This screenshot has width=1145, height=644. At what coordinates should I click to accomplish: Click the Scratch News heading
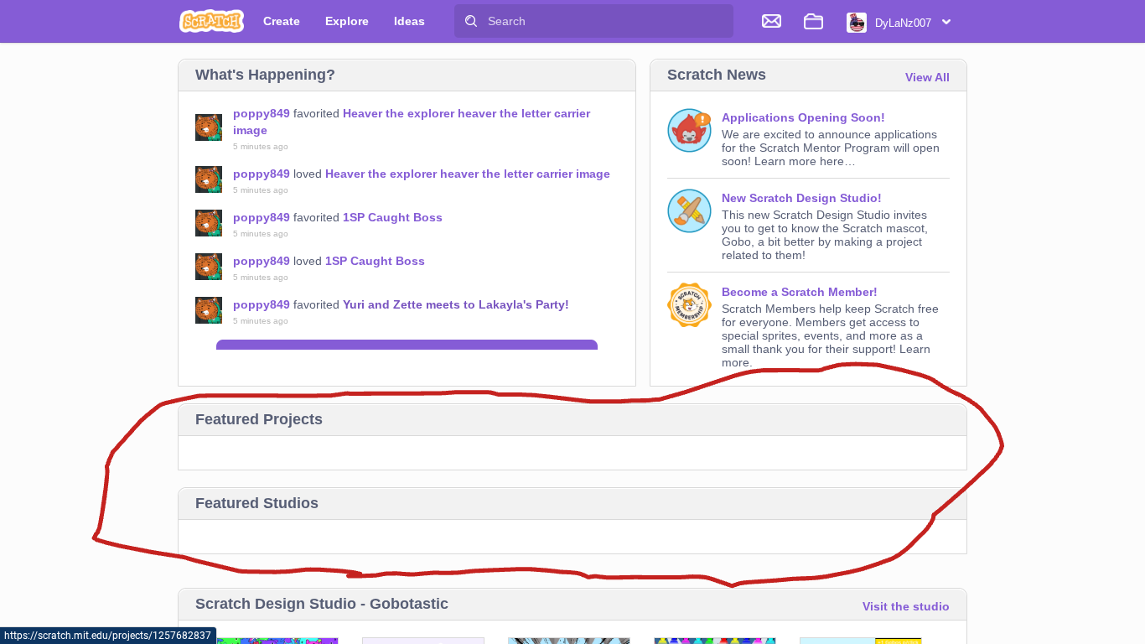(x=717, y=75)
